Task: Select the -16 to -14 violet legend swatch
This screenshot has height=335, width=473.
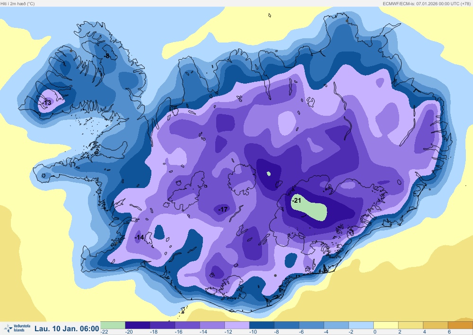Action: coord(187,325)
